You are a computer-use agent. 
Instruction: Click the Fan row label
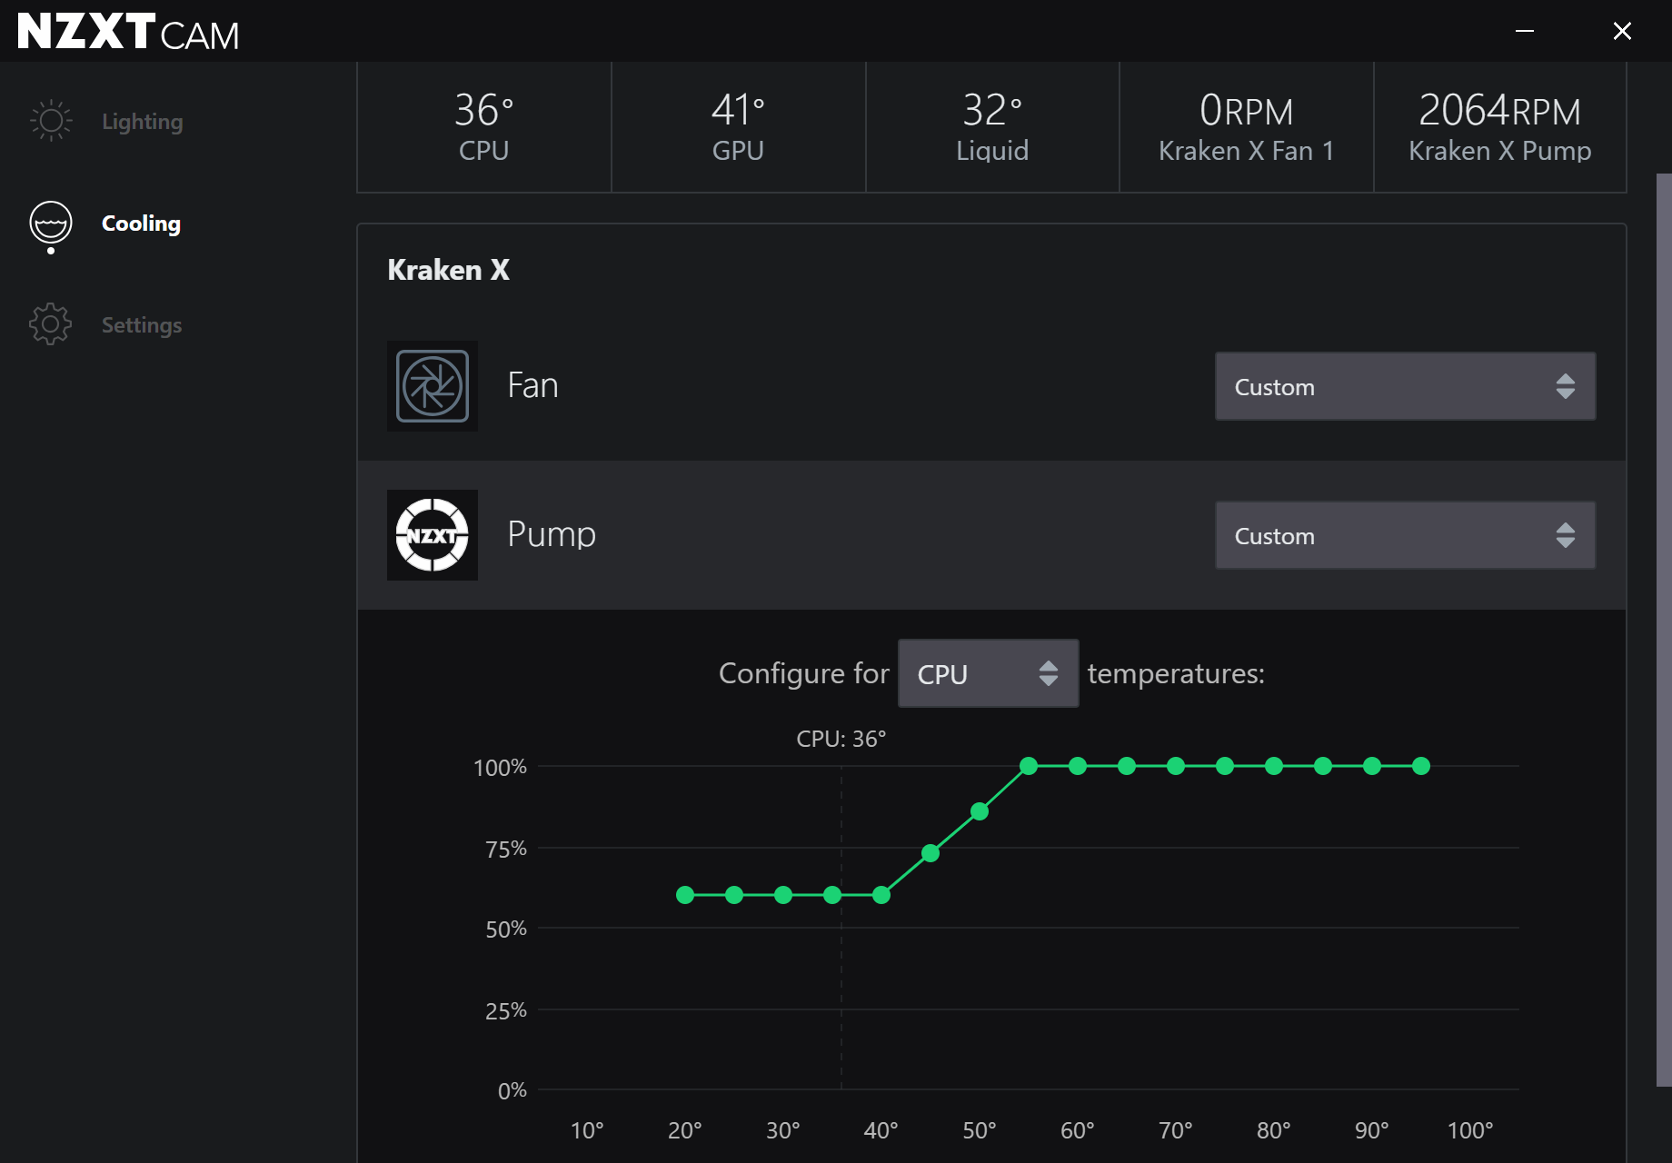(x=532, y=385)
